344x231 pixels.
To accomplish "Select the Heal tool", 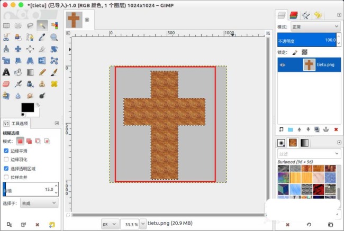I will coord(54,84).
